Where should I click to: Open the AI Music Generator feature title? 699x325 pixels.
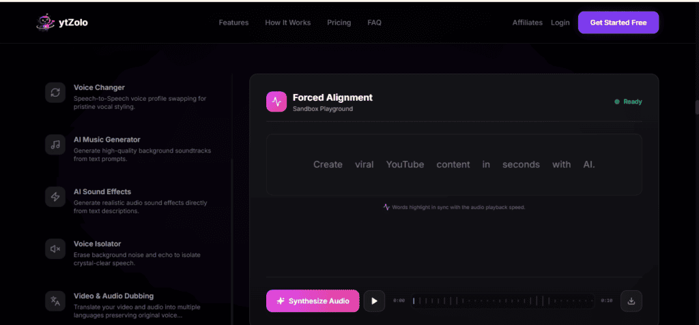click(107, 140)
